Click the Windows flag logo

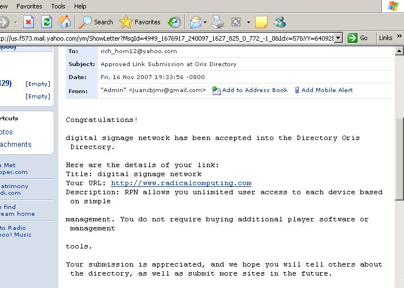tap(393, 6)
